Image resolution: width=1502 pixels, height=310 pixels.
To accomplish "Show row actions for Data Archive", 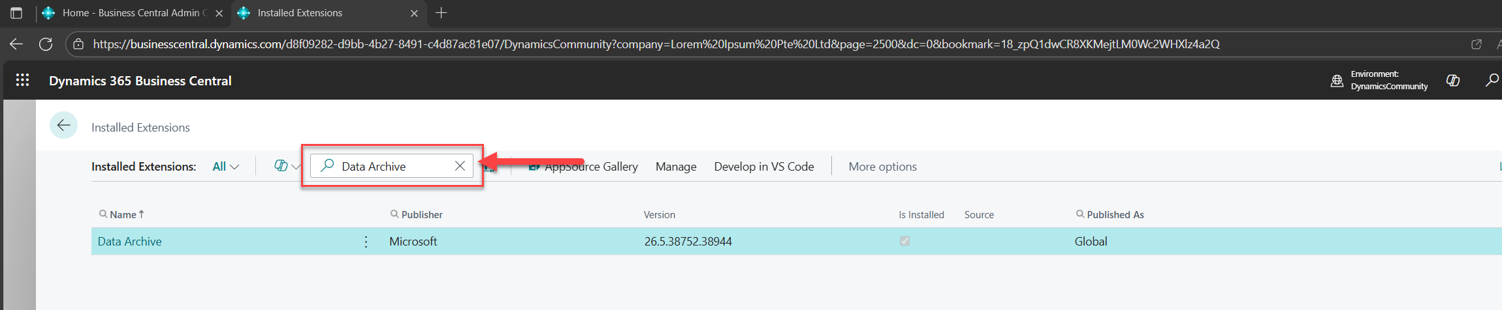I will (x=366, y=242).
